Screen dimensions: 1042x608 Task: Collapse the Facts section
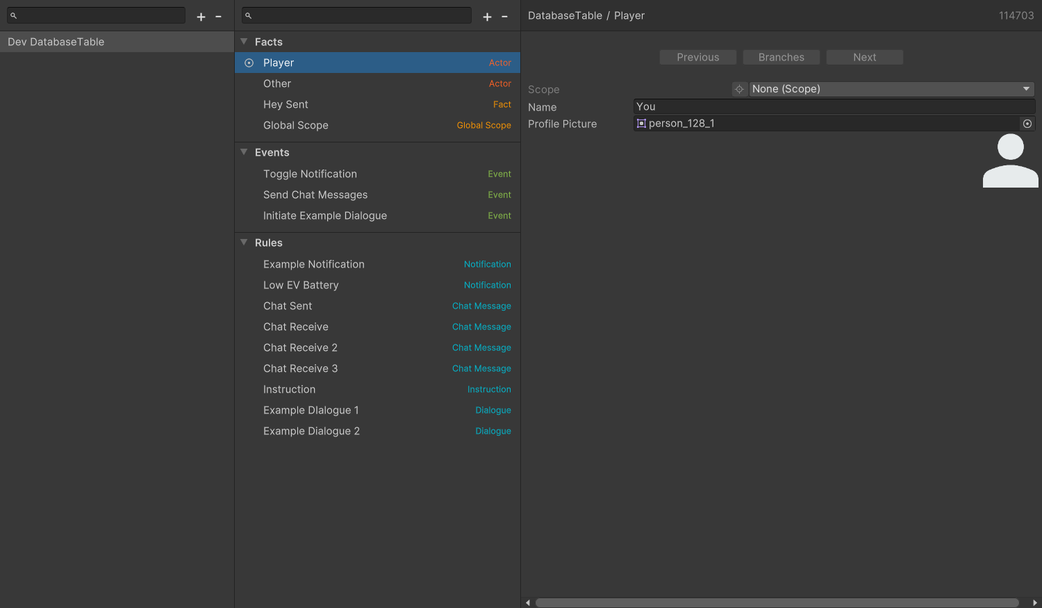tap(244, 42)
